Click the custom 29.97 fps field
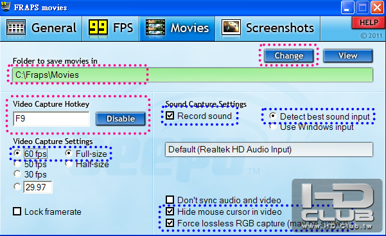The image size is (386, 236). [38, 187]
